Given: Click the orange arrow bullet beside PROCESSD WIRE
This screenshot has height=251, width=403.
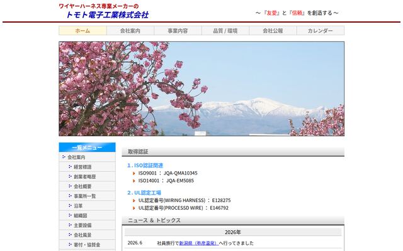Looking at the screenshot, I should 134,208.
